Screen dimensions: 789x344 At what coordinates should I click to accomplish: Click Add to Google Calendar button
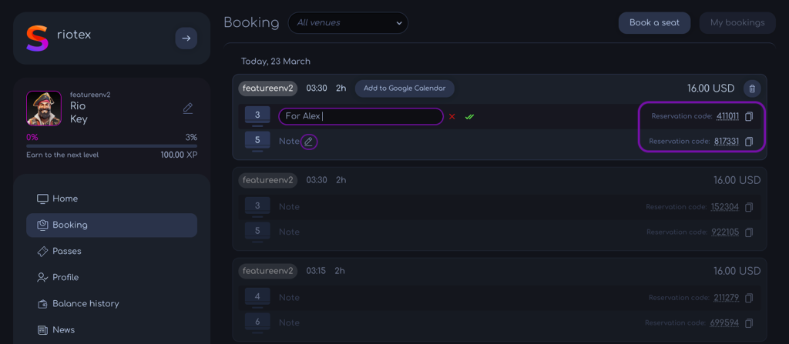point(405,89)
